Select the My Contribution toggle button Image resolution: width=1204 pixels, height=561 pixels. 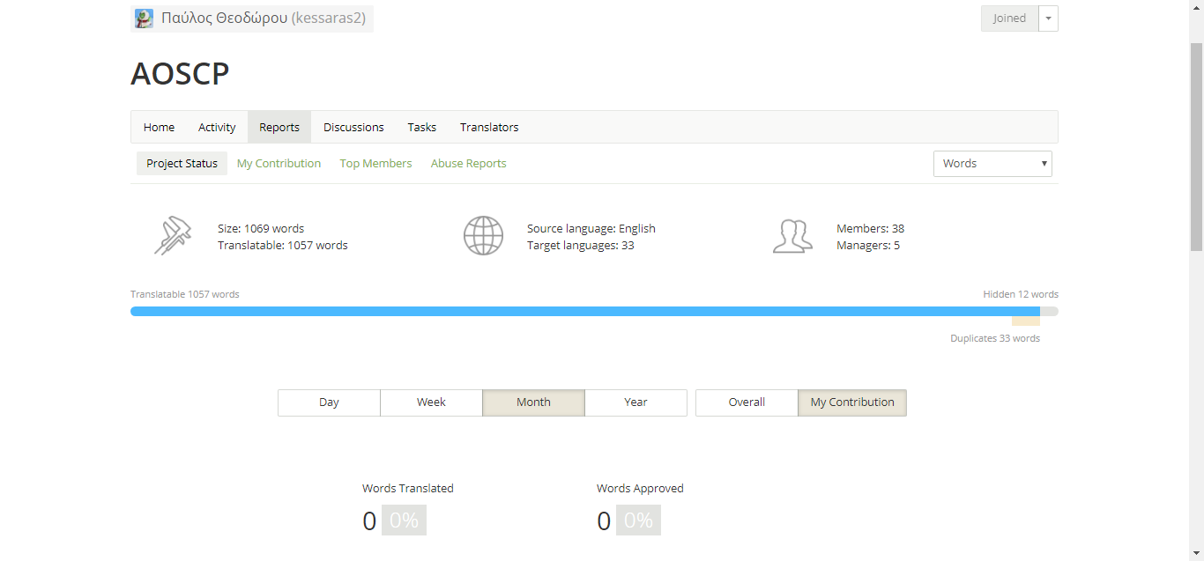pyautogui.click(x=852, y=402)
